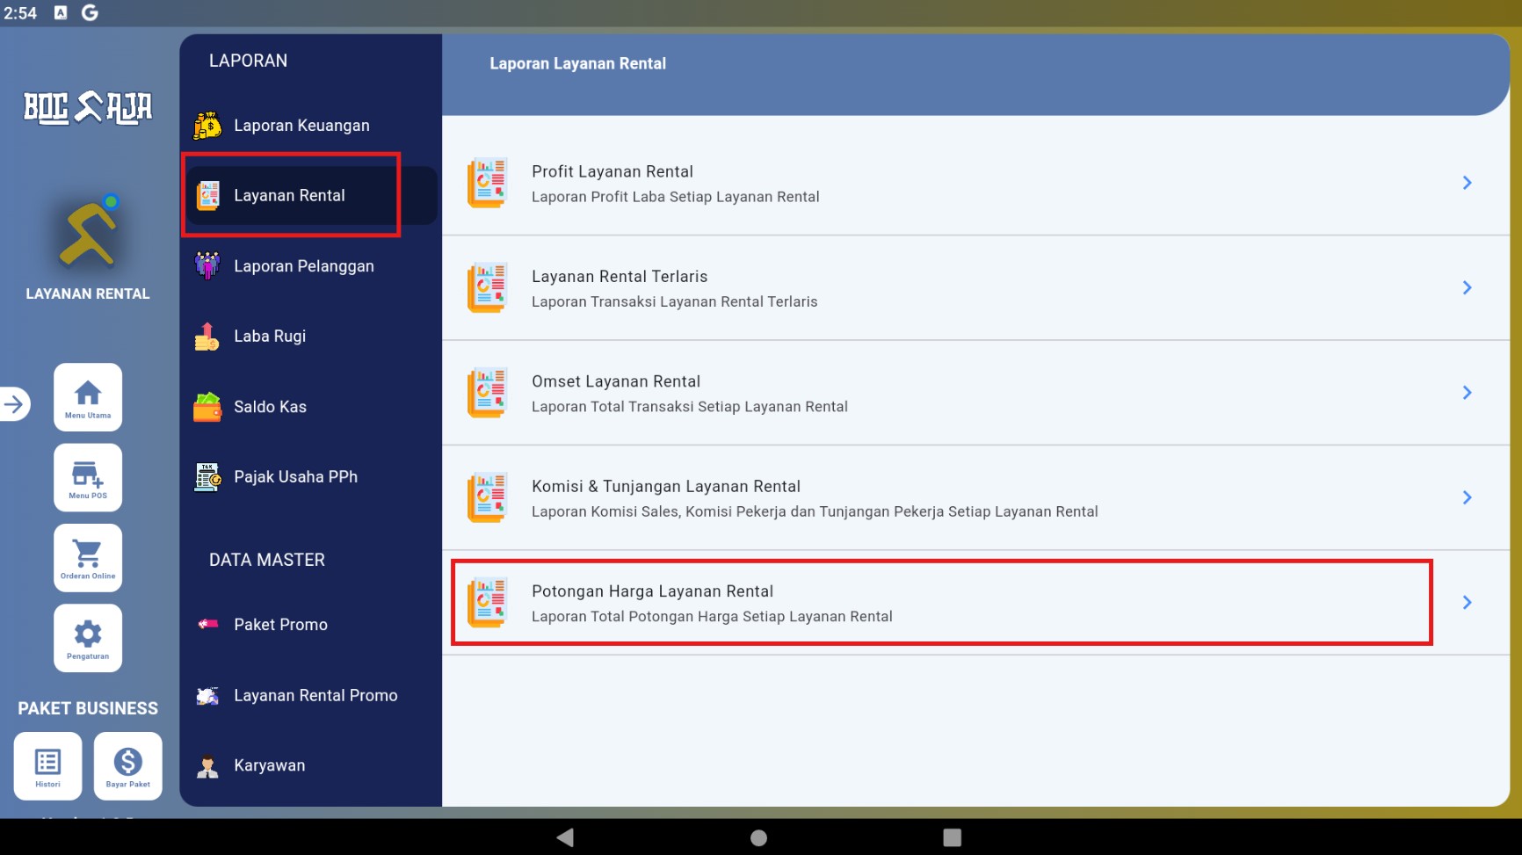This screenshot has width=1522, height=855.
Task: Click the Karyawan employee icon
Action: 207,766
